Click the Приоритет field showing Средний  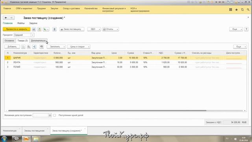click(x=22, y=35)
